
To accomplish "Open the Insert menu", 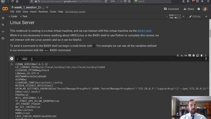I will coord(33,12).
